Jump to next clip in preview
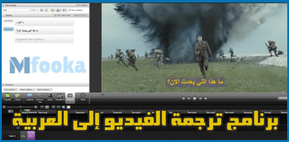 pos(205,98)
